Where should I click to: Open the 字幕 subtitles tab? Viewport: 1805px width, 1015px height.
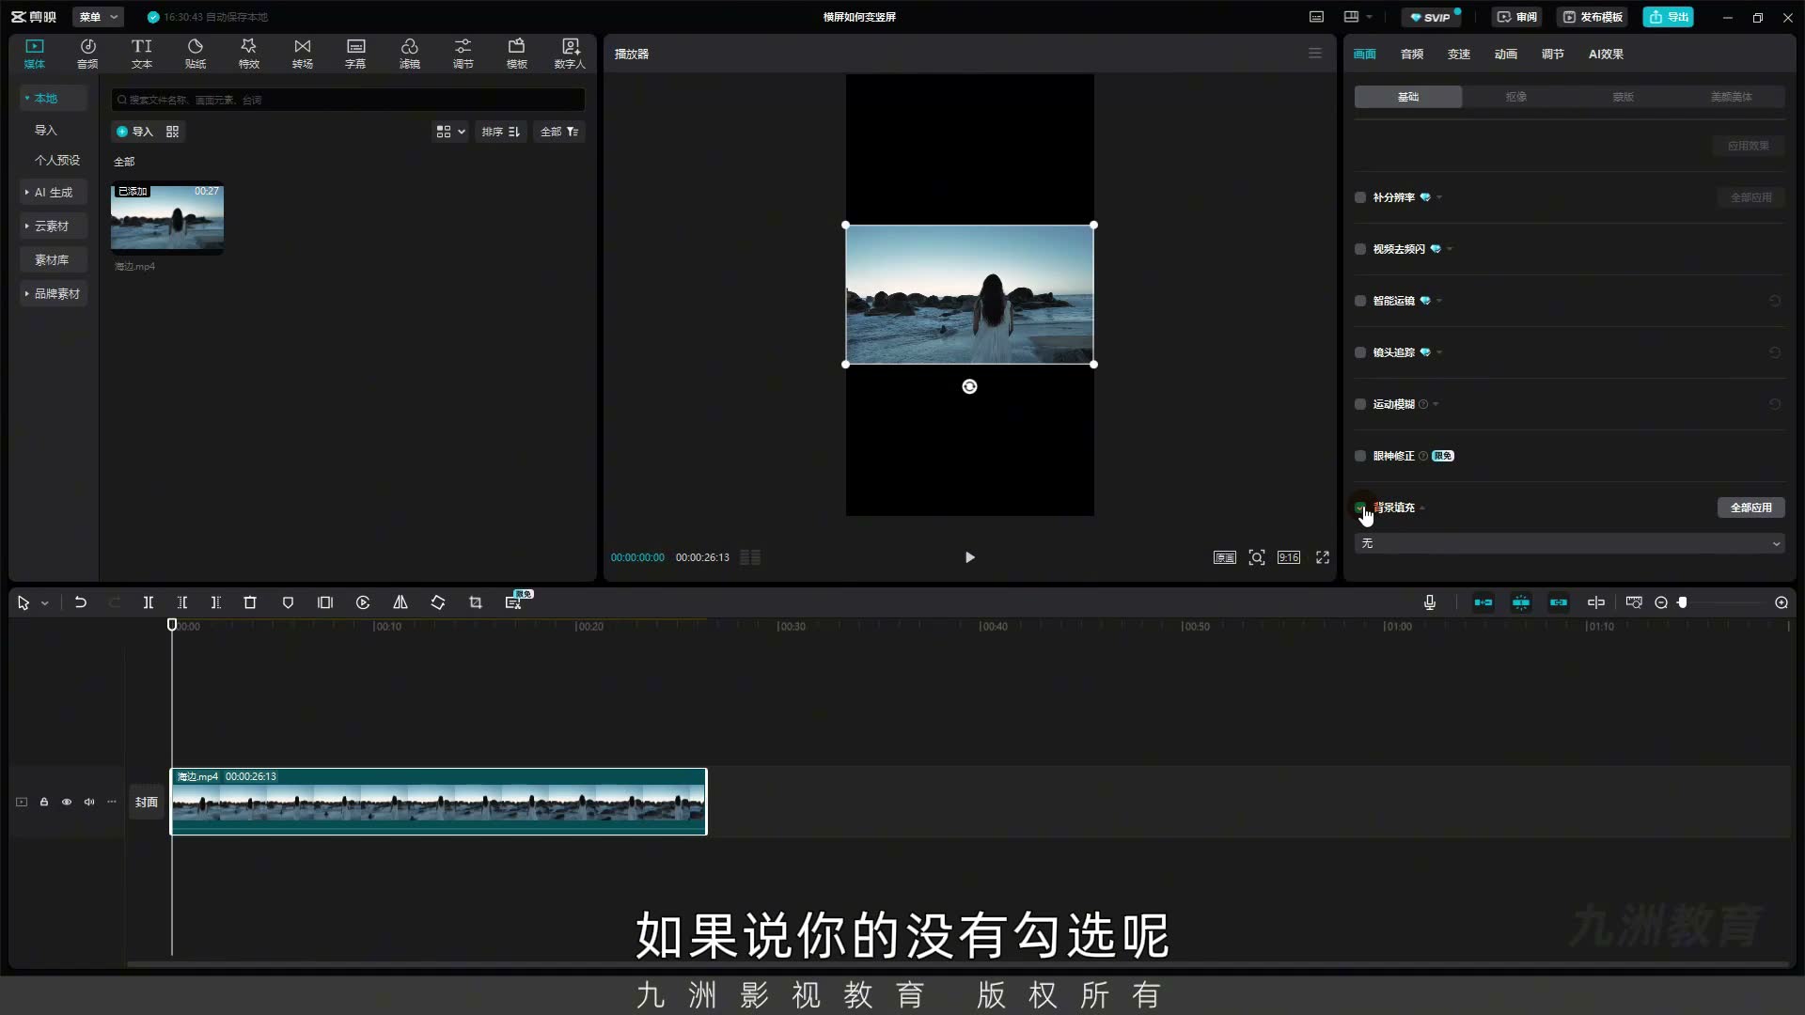[x=355, y=54]
